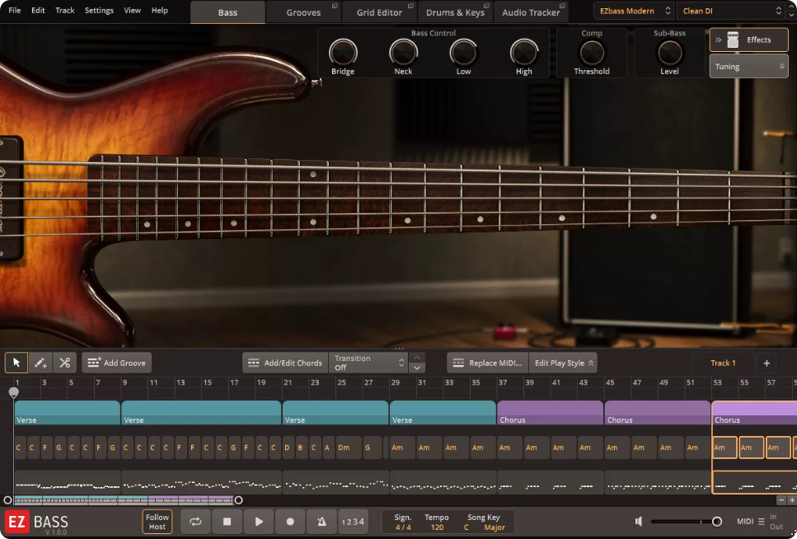Click the EZ Bass logo

click(x=36, y=523)
